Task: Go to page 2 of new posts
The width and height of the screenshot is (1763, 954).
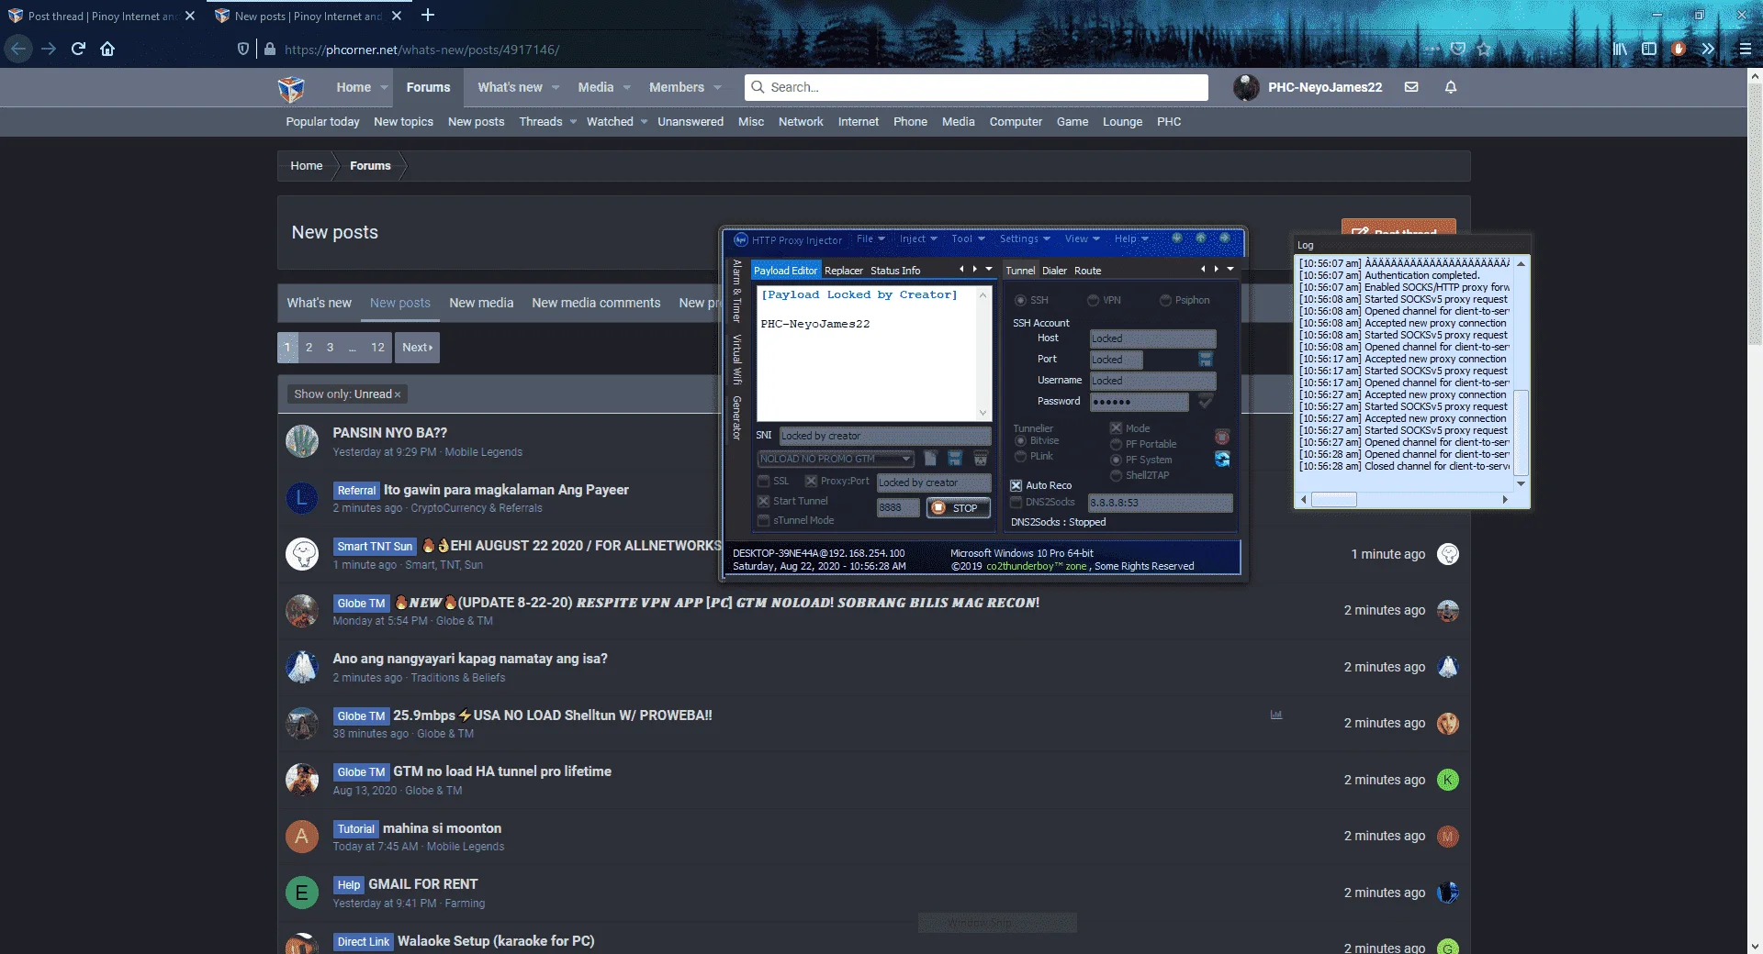Action: [309, 348]
